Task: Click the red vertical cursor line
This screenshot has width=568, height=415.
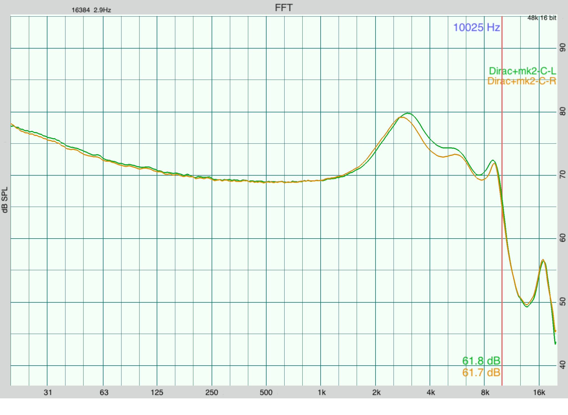Action: pos(502,201)
